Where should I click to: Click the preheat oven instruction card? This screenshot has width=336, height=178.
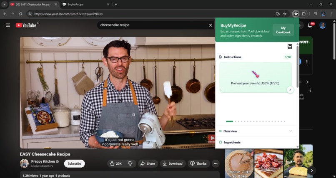(256, 77)
